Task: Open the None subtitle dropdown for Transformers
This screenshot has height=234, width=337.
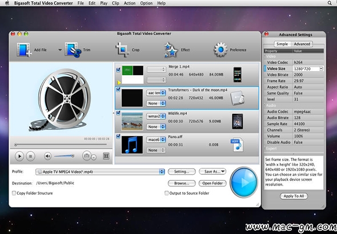Action: tap(157, 103)
